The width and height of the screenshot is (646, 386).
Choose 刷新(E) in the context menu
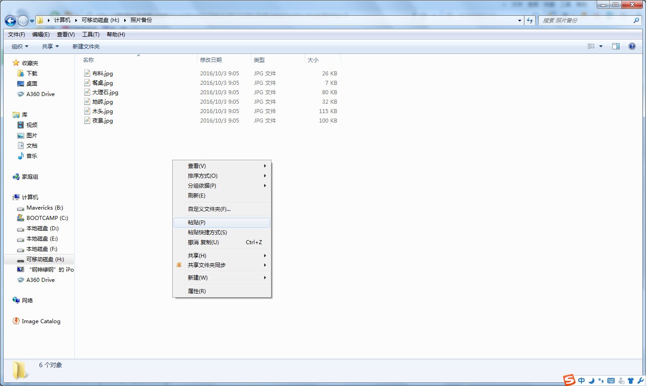(222, 195)
